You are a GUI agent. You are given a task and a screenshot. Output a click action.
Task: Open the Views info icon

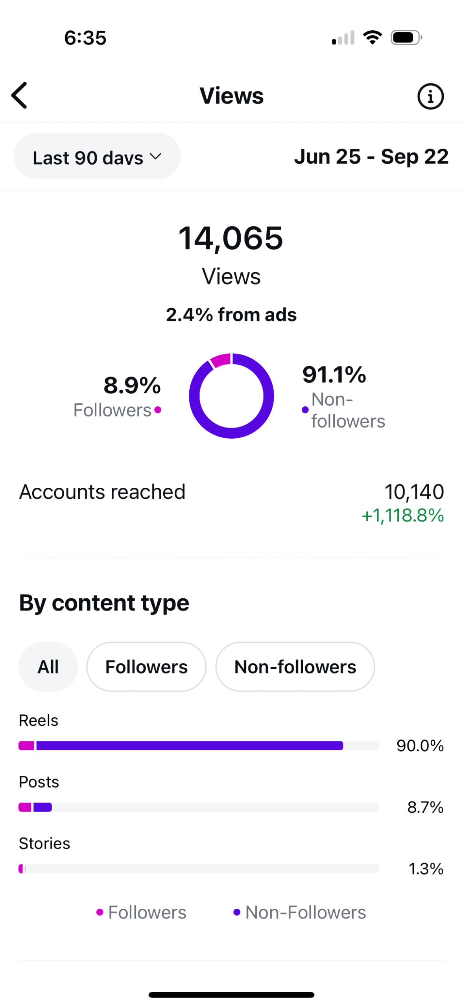430,96
